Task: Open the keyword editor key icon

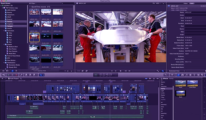Action: [21, 75]
